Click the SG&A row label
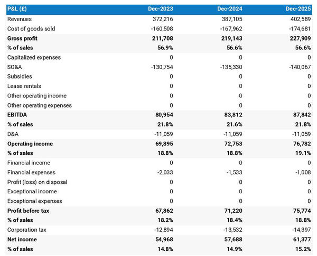 coord(16,67)
